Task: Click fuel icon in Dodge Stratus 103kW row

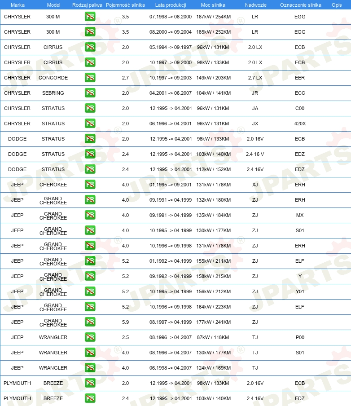Action: click(90, 154)
